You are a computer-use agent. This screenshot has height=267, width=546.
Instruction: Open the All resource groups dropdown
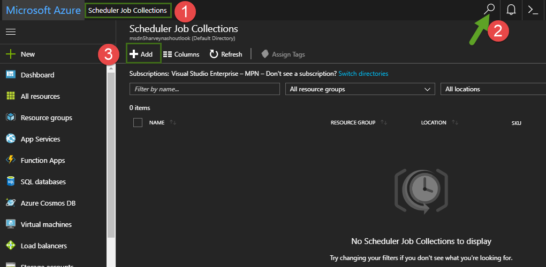pyautogui.click(x=360, y=89)
